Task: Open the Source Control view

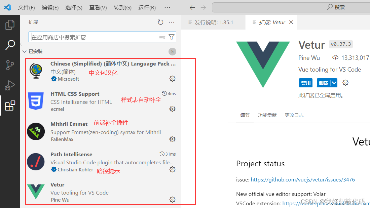Action: point(10,65)
